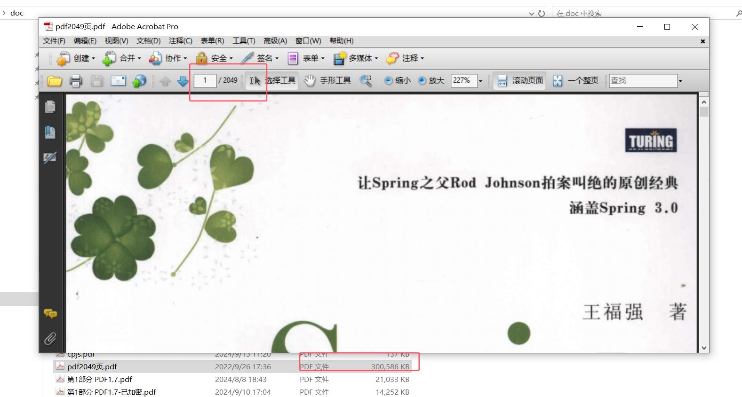Open the 视图(V) menu
Screen dimensions: 742x397
[x=117, y=41]
